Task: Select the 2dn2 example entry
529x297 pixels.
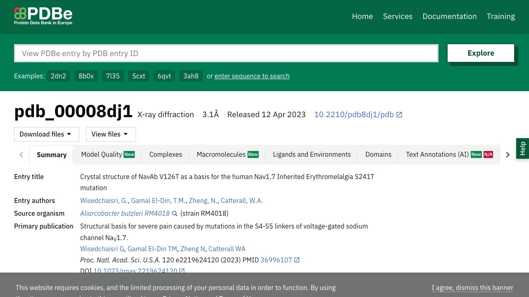Action: pyautogui.click(x=58, y=76)
